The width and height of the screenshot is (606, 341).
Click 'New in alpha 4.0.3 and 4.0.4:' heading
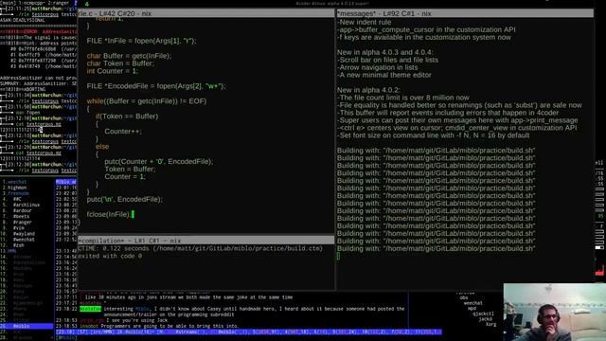tap(385, 52)
